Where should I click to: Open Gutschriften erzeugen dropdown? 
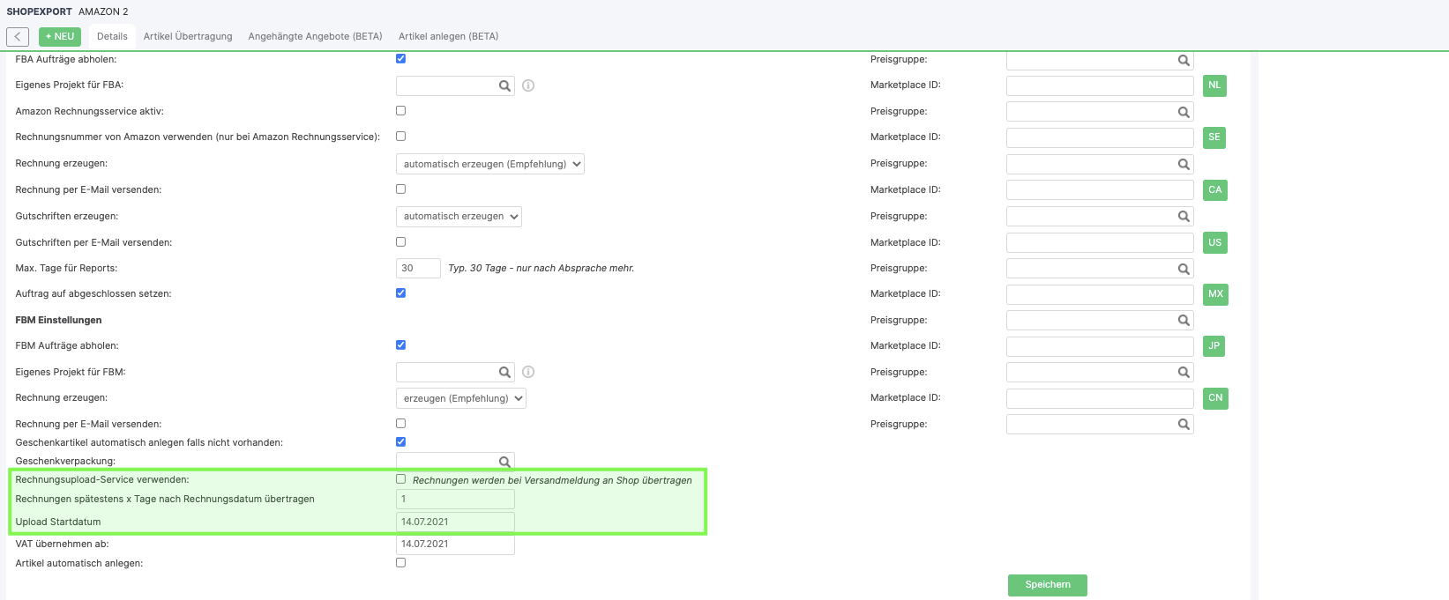tap(459, 217)
